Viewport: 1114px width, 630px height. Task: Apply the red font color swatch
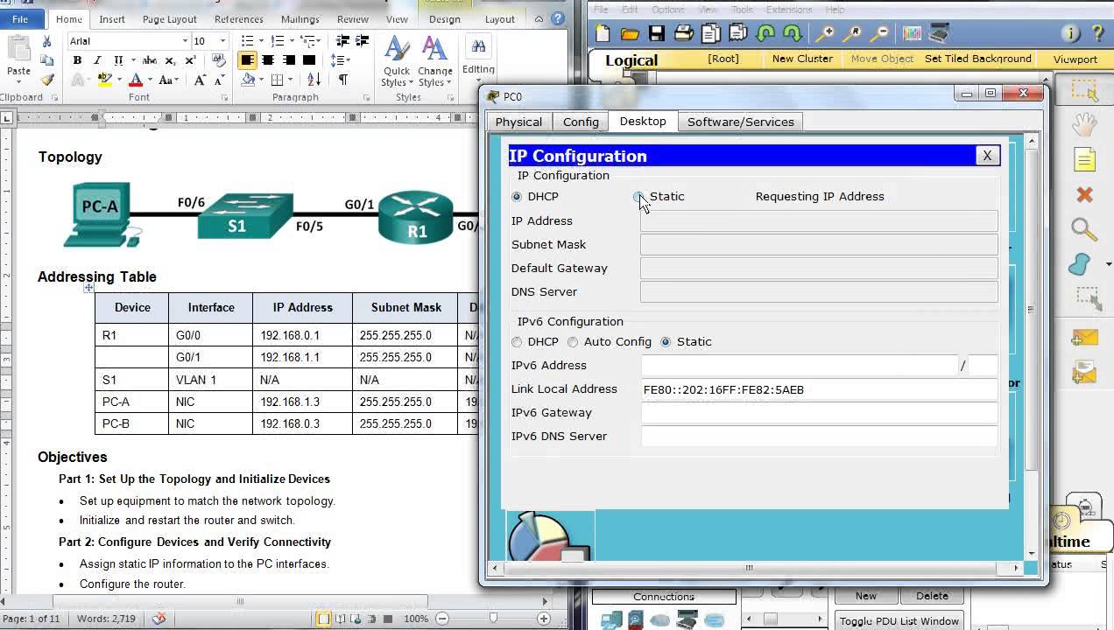point(136,80)
